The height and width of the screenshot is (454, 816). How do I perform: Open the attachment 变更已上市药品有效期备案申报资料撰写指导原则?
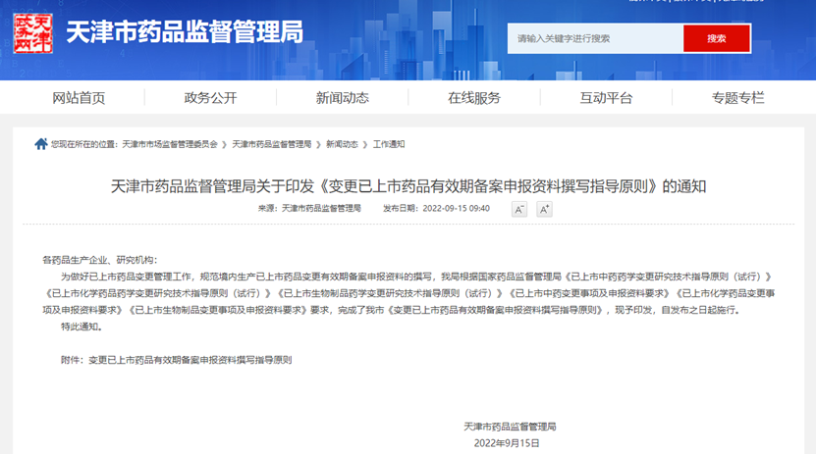(x=190, y=360)
